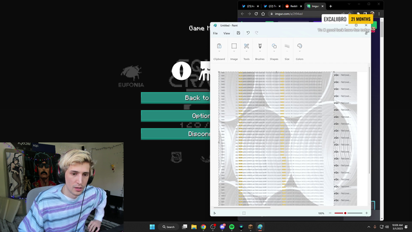Click Paint's horizontal scrollbar
Image resolution: width=412 pixels, height=232 pixels.
242,208
